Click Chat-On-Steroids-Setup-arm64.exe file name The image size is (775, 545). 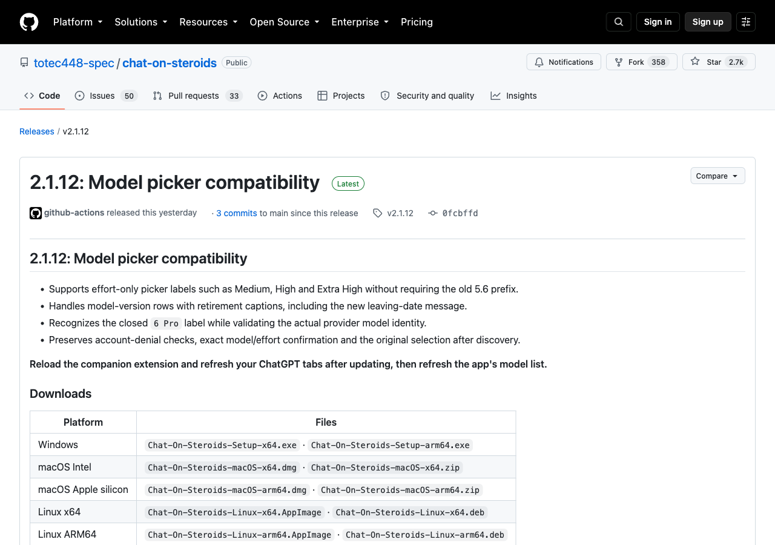coord(391,445)
